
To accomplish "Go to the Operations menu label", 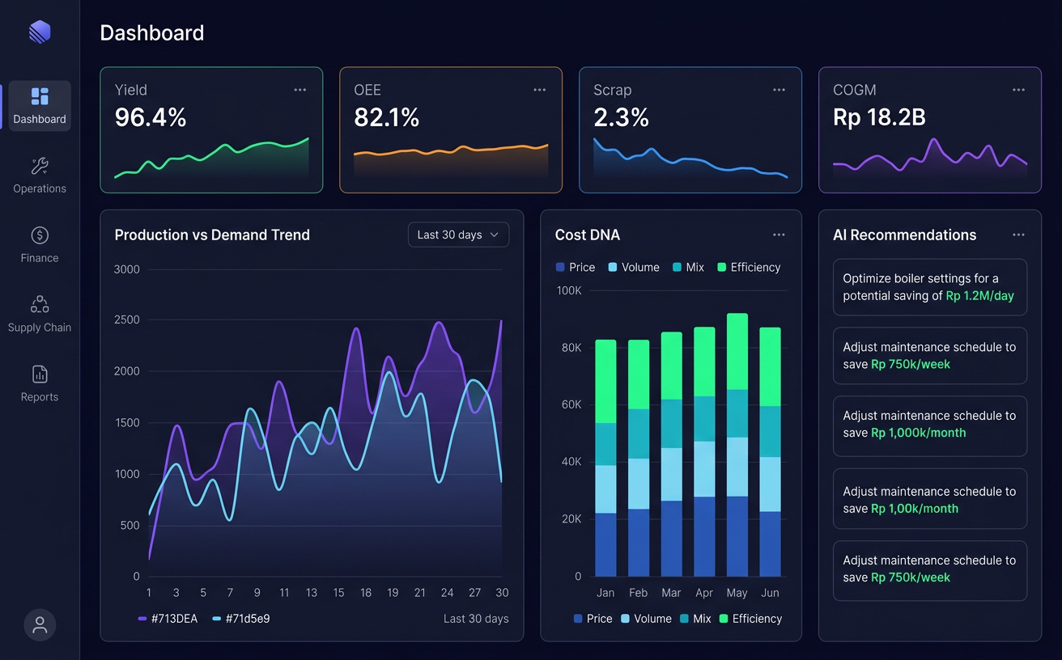I will click(40, 188).
